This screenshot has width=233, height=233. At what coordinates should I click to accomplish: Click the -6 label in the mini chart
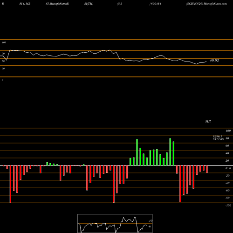[x=149, y=226]
